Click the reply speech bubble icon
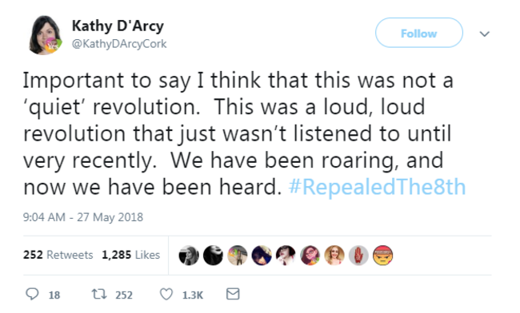Viewport: 520px width, 313px height. 32,294
